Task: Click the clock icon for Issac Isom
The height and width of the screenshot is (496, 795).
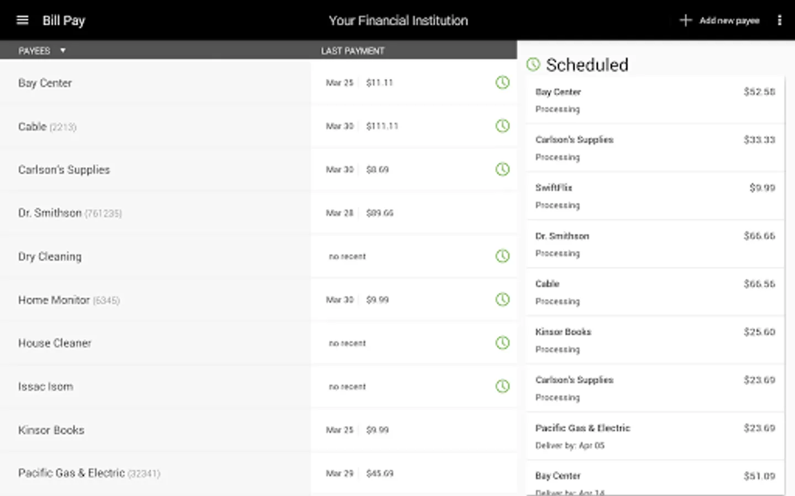Action: pyautogui.click(x=502, y=386)
